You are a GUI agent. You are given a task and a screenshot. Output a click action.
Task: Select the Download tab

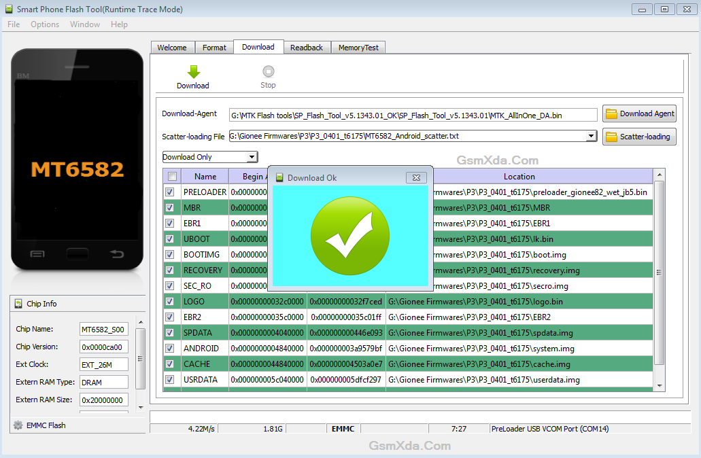(x=258, y=47)
